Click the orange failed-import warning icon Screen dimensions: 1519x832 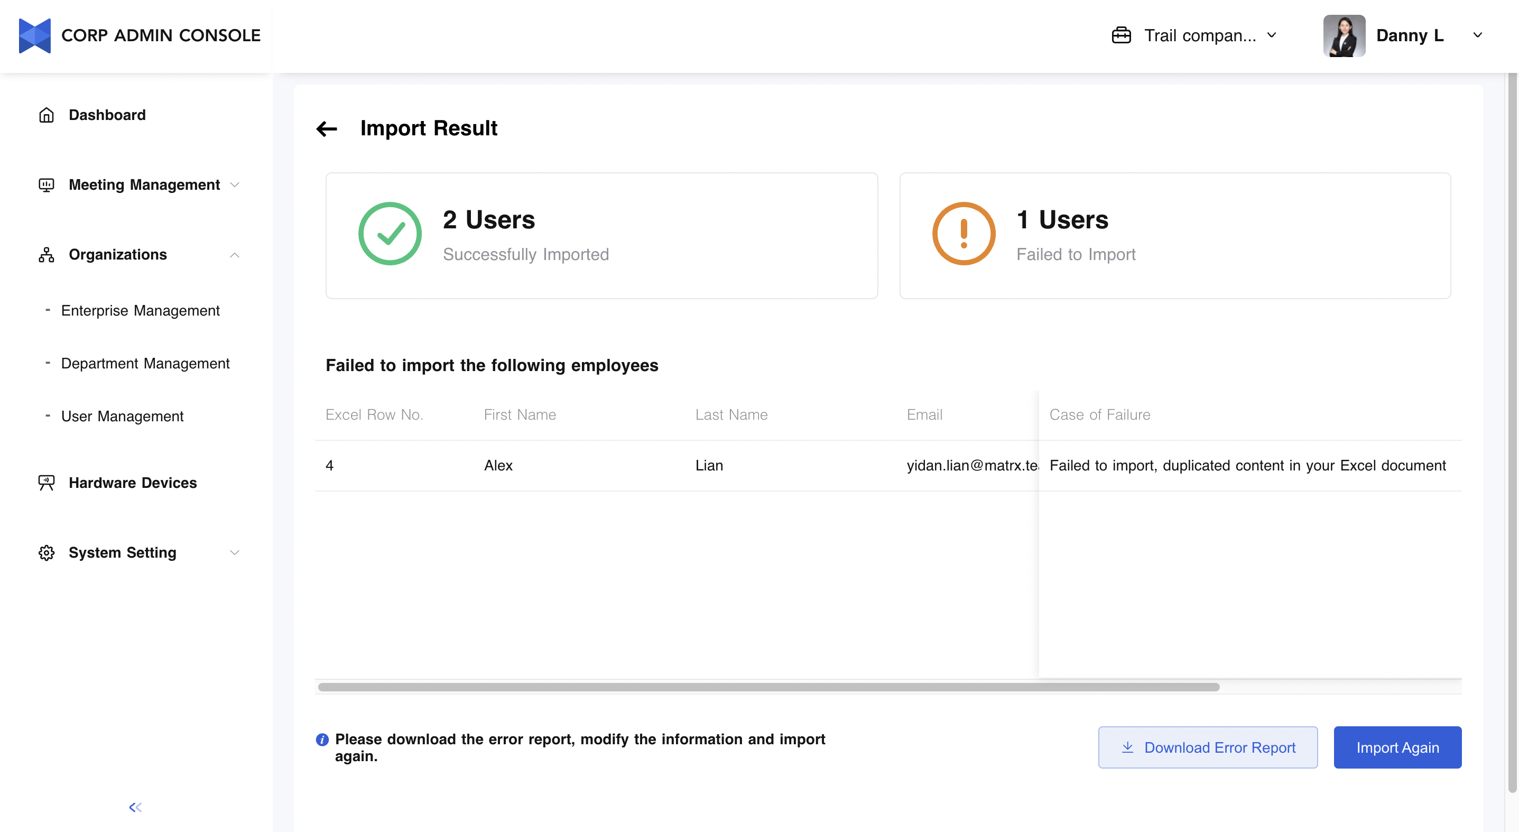964,234
